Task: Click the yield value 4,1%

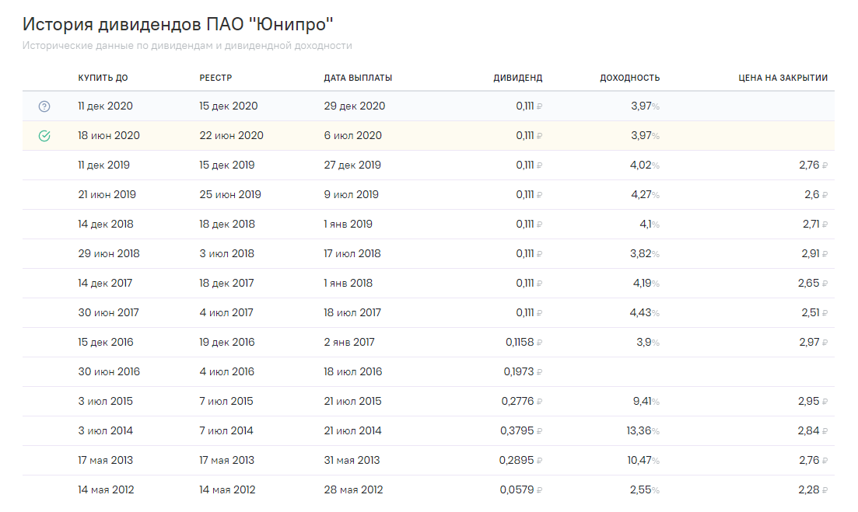Action: (x=650, y=224)
